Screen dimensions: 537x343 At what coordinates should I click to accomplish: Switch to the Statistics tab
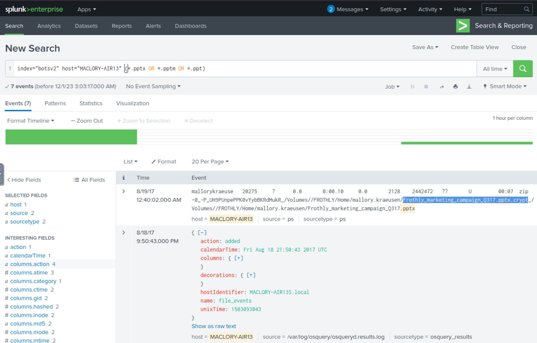91,103
